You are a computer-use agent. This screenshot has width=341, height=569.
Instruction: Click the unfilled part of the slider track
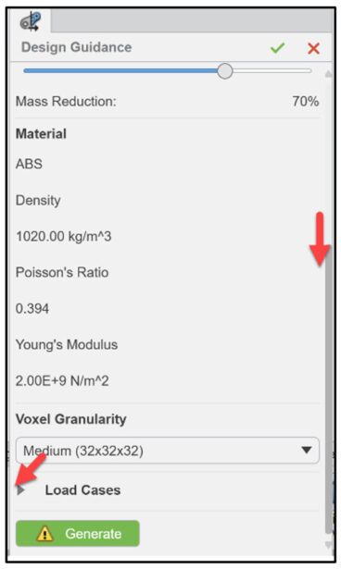coord(272,70)
